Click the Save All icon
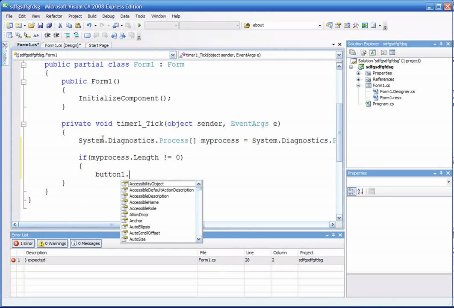 pyautogui.click(x=49, y=26)
